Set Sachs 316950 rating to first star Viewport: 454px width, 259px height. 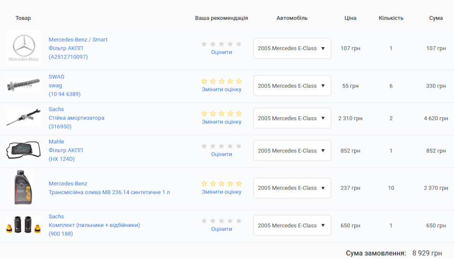pyautogui.click(x=204, y=113)
